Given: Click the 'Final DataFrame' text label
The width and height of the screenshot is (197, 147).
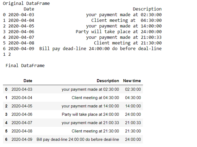Looking at the screenshot, I should (x=25, y=65).
